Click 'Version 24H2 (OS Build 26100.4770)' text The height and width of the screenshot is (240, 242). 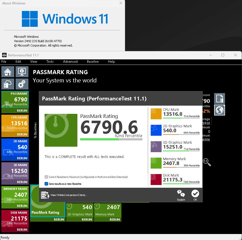point(38,41)
